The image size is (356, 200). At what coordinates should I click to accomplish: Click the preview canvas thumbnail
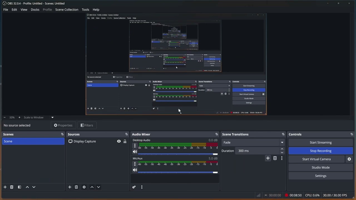(176, 64)
